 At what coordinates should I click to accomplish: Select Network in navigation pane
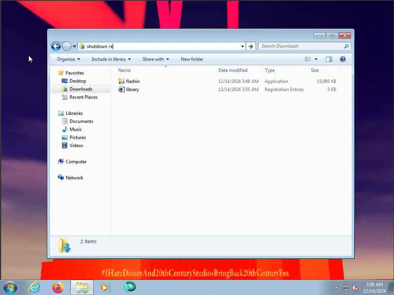point(74,178)
